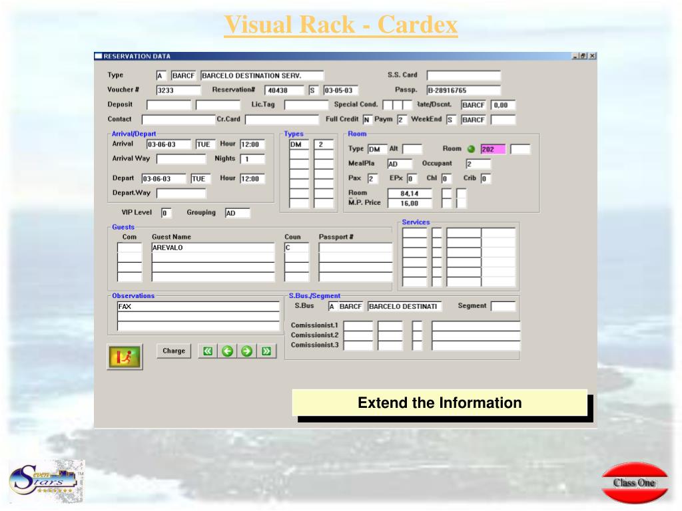Click the Full Credit field showing N

pos(368,120)
